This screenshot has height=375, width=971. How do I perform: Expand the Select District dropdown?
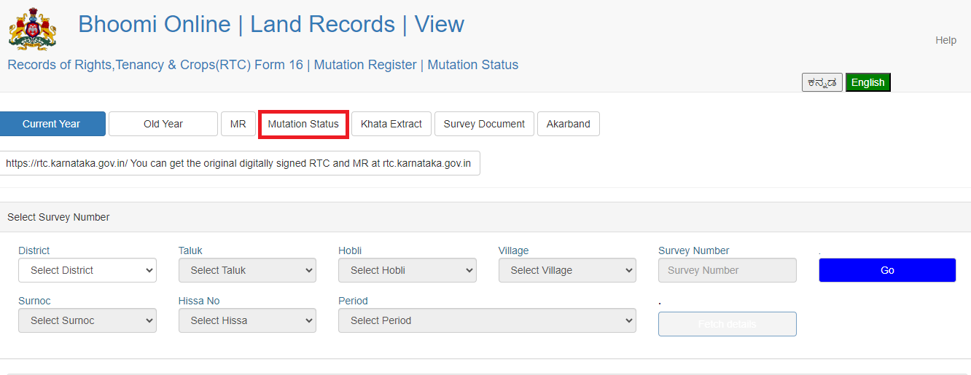click(x=87, y=270)
